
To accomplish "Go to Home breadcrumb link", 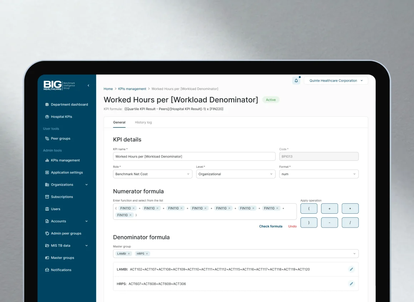I will click(x=108, y=89).
